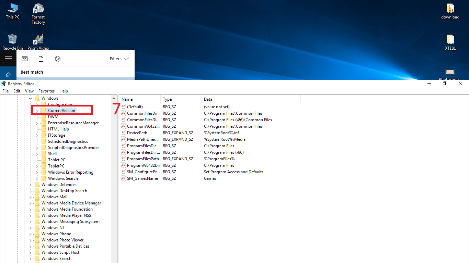
Task: Click the string icon beside SM_ConfigurePr...
Action: click(x=124, y=172)
